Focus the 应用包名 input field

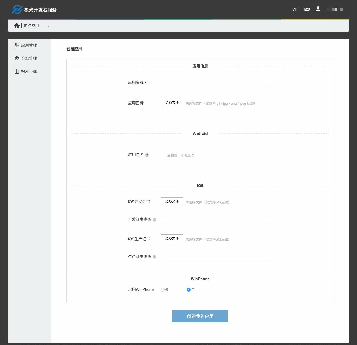[216, 155]
